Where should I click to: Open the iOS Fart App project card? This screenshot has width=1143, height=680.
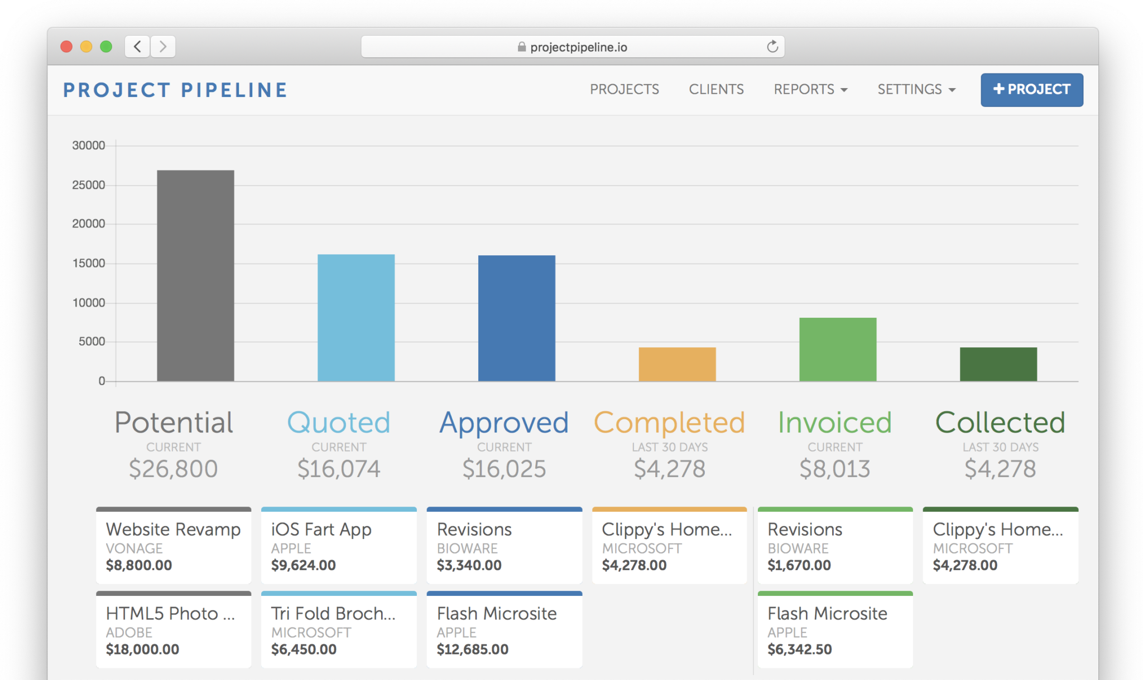pyautogui.click(x=339, y=546)
